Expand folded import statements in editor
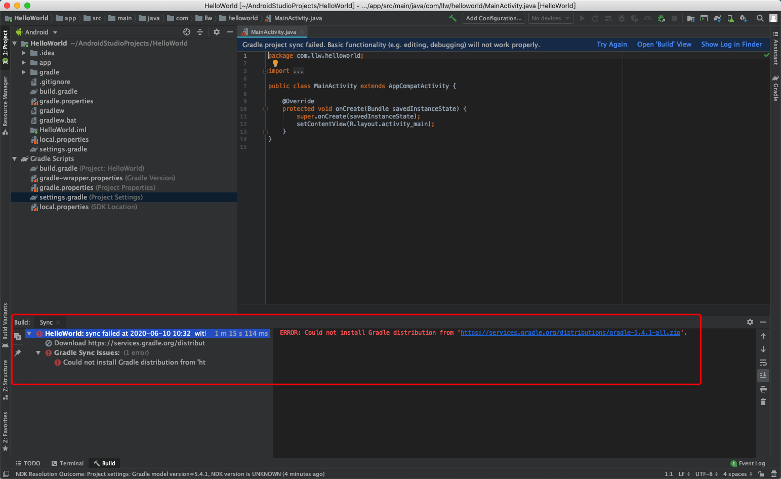The width and height of the screenshot is (781, 479). (265, 71)
